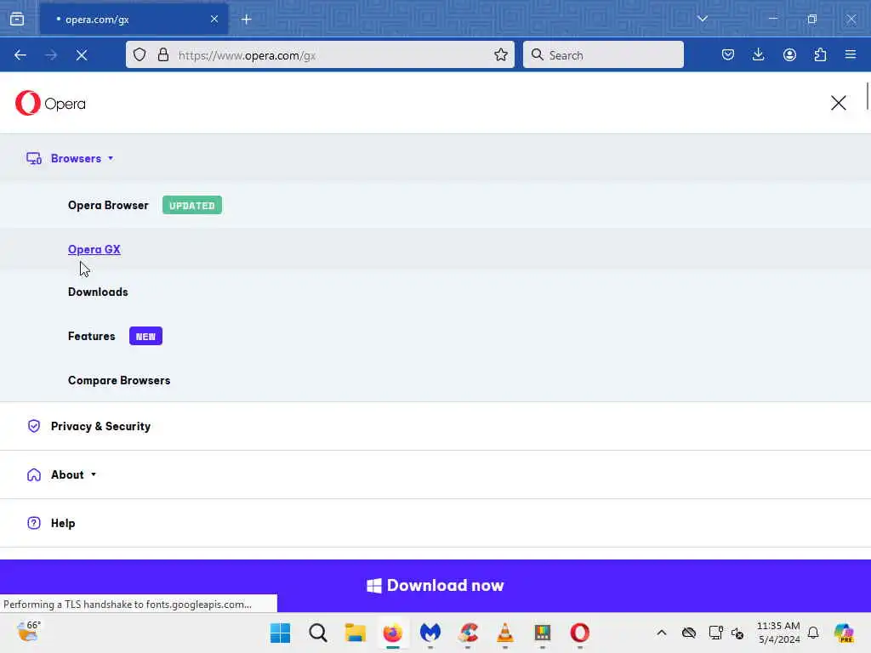This screenshot has height=653, width=871.
Task: Open the weather widget showing 66°
Action: pyautogui.click(x=28, y=632)
